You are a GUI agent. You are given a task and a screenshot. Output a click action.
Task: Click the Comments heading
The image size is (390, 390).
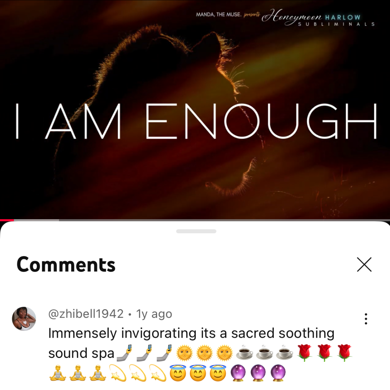66,265
